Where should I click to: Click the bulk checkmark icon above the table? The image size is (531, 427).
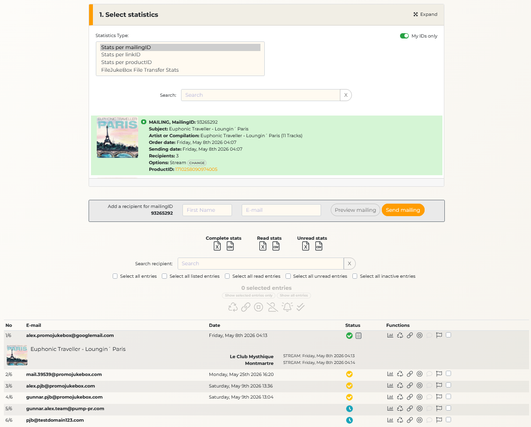pos(300,307)
